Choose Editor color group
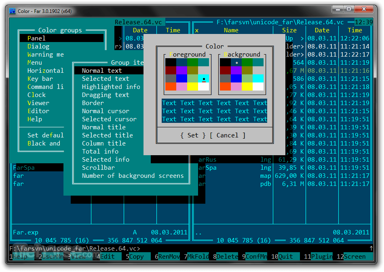The height and width of the screenshot is (272, 384). coord(38,111)
